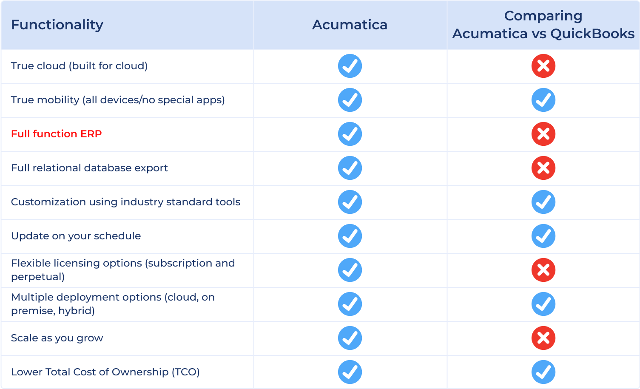
Task: Click QuickBooks checkmark for Multiple deployment options
Action: pyautogui.click(x=543, y=304)
